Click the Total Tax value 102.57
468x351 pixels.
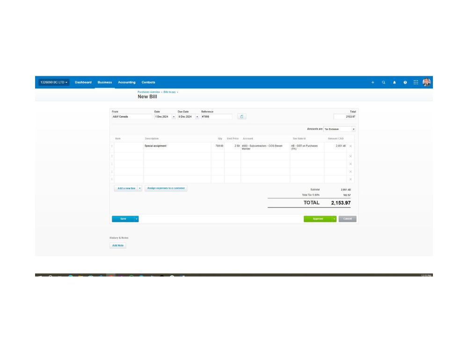coord(346,195)
